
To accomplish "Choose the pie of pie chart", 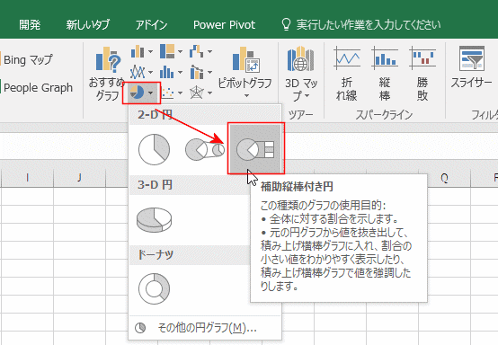I will 205,149.
